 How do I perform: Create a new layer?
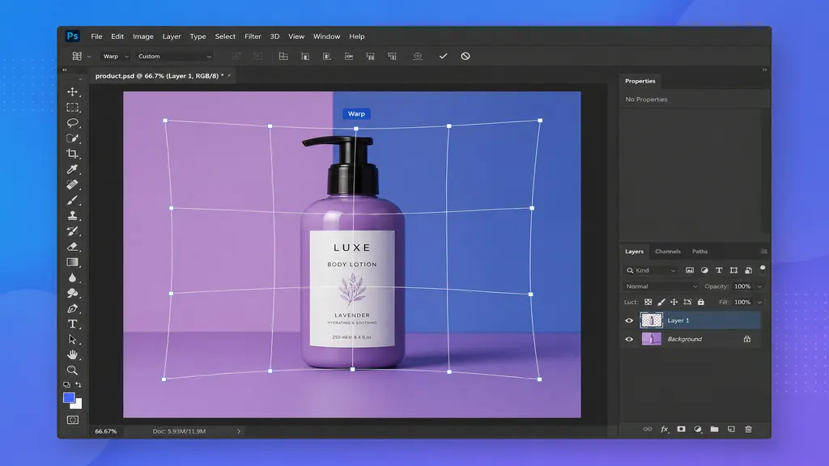[731, 429]
